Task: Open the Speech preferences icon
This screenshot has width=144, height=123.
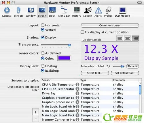Action: click(x=88, y=12)
